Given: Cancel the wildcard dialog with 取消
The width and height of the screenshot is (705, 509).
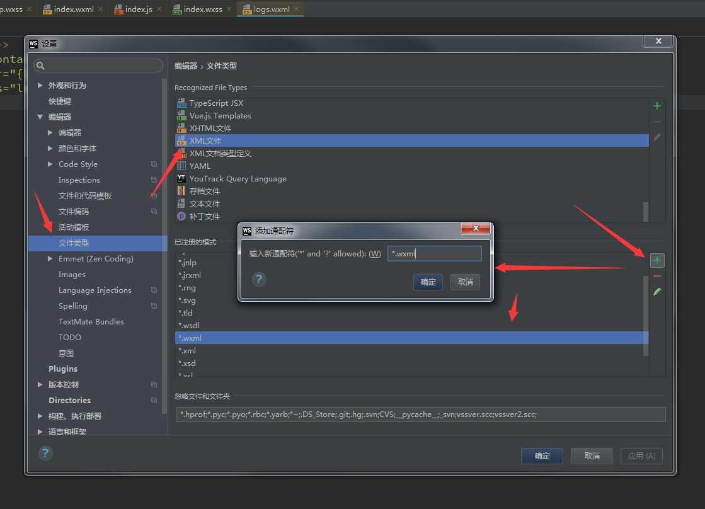Looking at the screenshot, I should click(466, 282).
